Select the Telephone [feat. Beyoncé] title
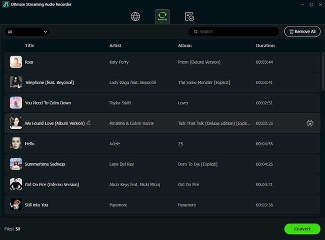Image resolution: width=325 pixels, height=240 pixels. coord(49,82)
